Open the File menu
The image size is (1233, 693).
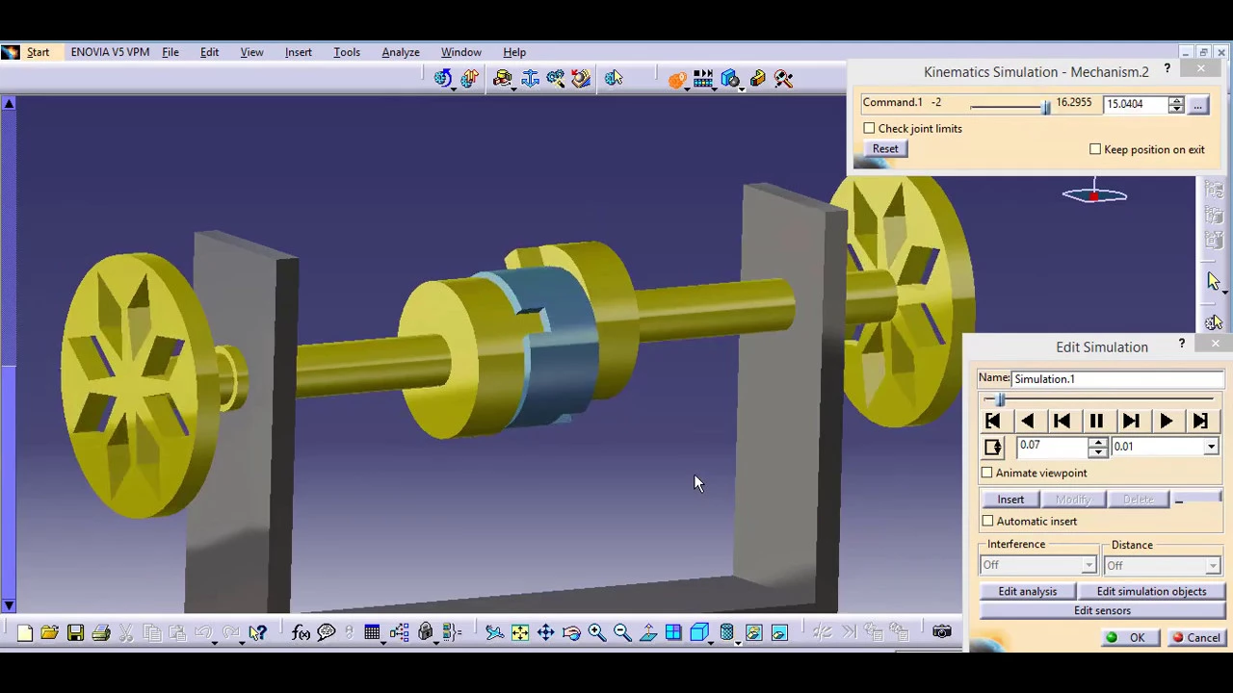pos(170,52)
